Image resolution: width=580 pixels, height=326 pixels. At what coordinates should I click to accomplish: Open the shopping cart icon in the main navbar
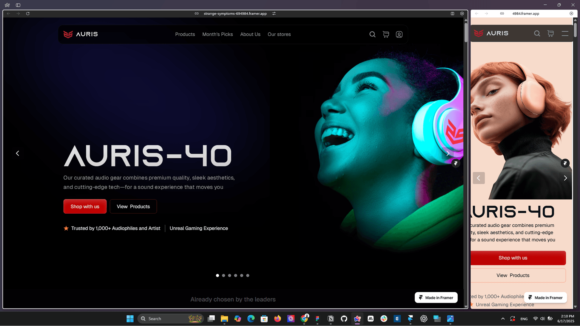(x=386, y=34)
